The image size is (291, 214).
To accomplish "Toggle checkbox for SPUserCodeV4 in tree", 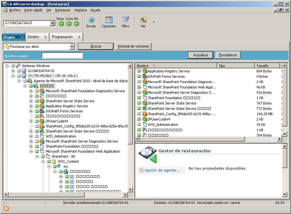I will [x=37, y=121].
